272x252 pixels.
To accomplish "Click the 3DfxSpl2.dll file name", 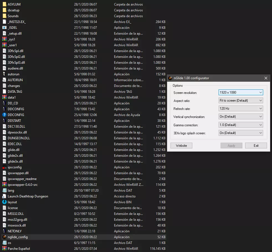I will (16, 57).
